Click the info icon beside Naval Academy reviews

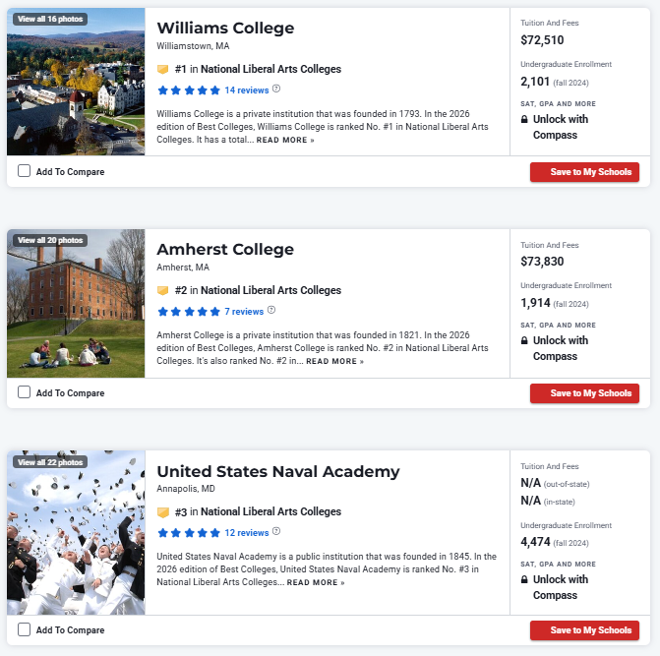(276, 532)
